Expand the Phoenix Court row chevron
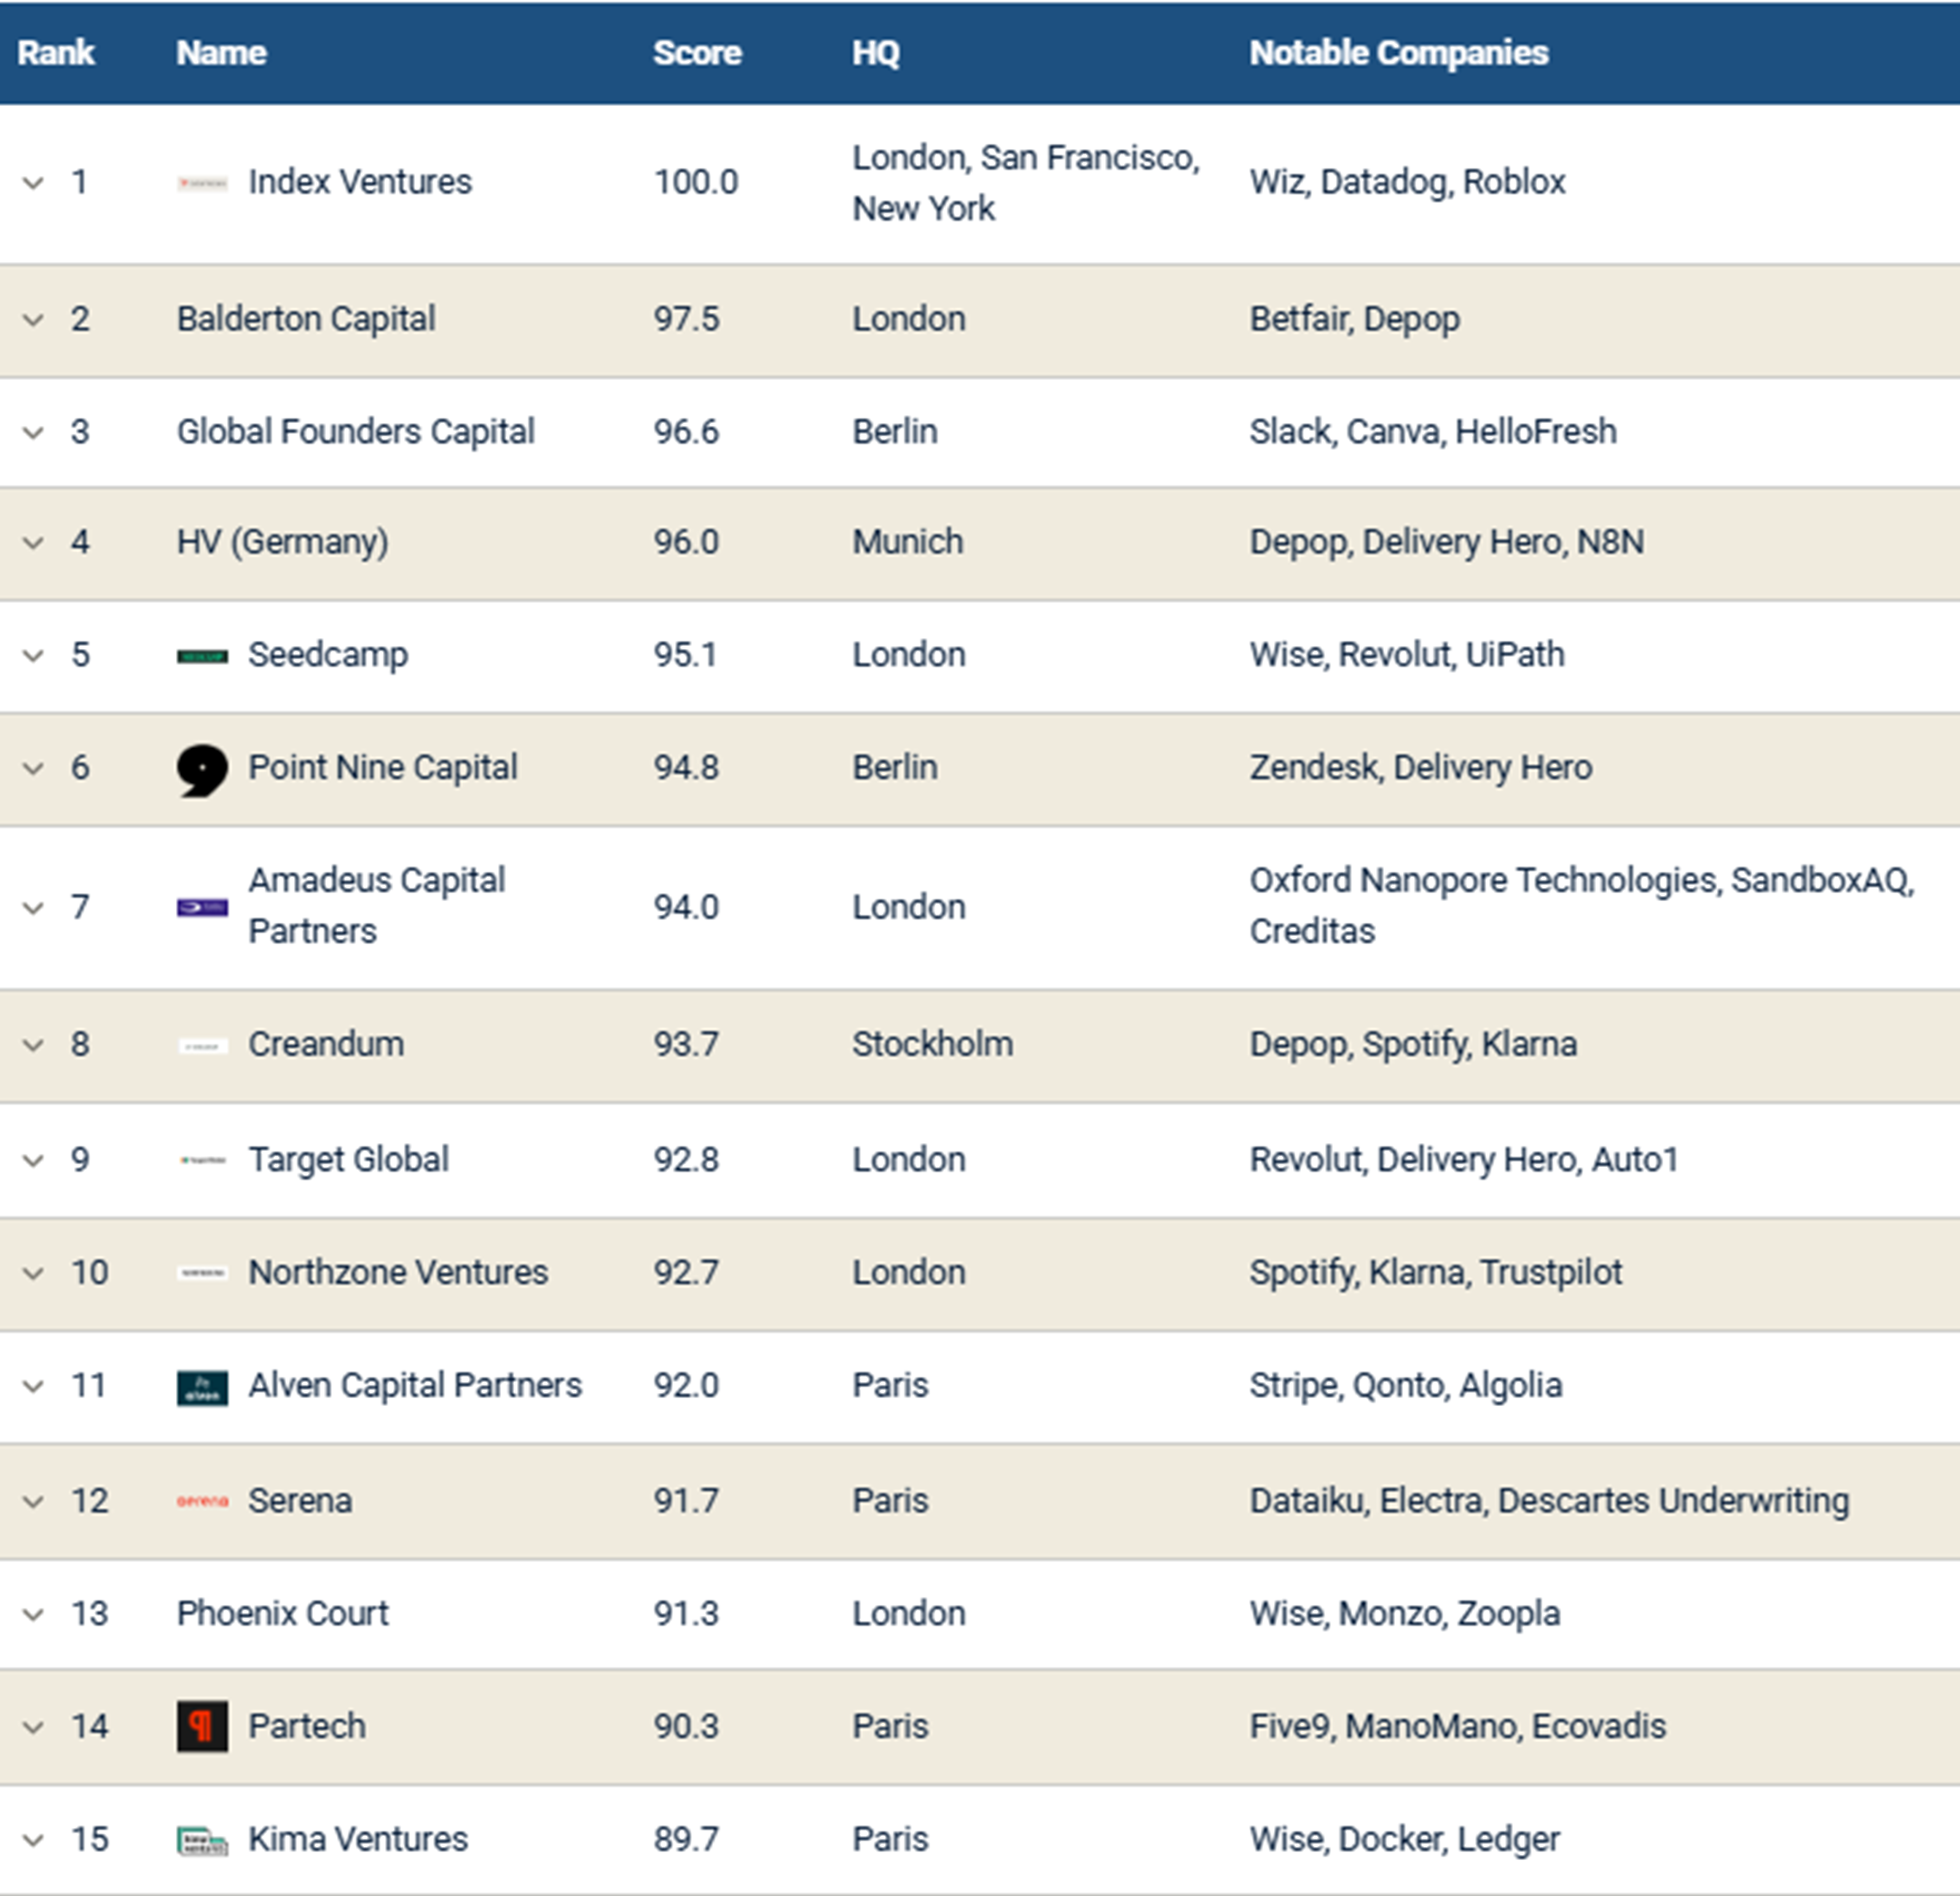 point(33,1615)
